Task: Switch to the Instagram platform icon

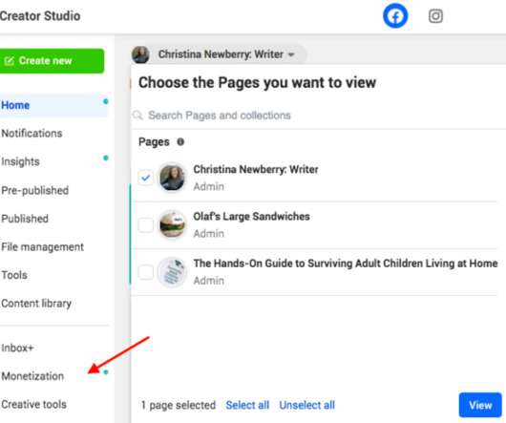Action: [x=435, y=16]
